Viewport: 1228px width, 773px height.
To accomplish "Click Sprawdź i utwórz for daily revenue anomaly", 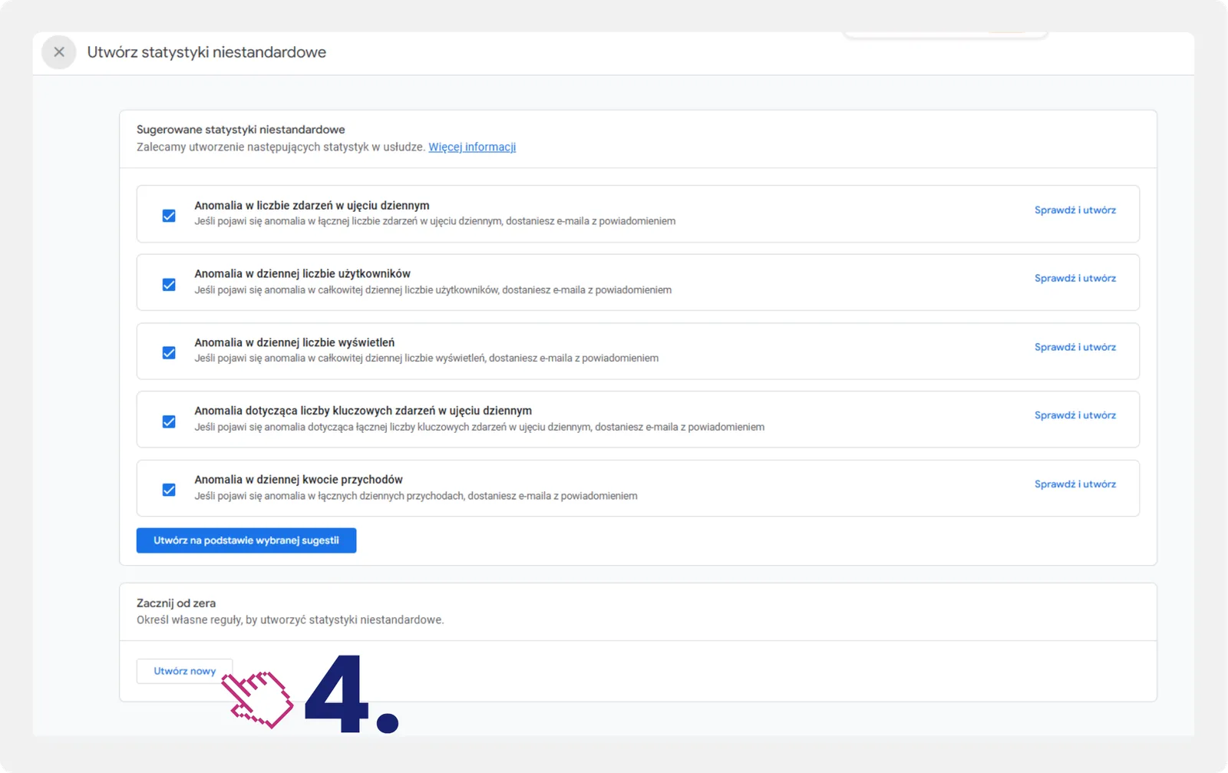I will [1075, 484].
